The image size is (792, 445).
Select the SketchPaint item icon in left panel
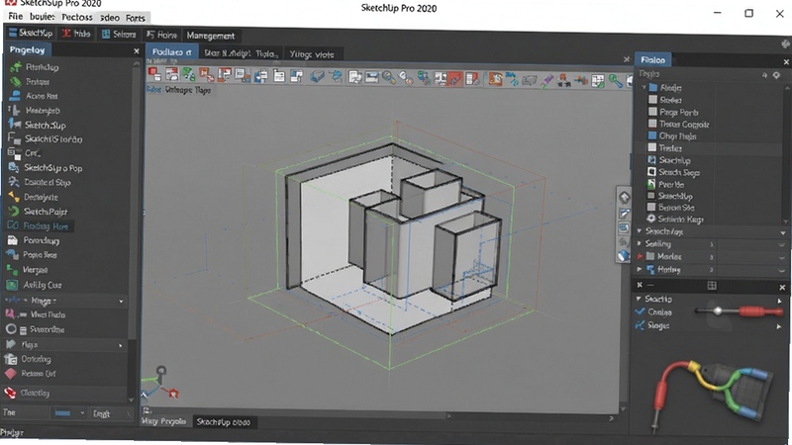(x=14, y=211)
